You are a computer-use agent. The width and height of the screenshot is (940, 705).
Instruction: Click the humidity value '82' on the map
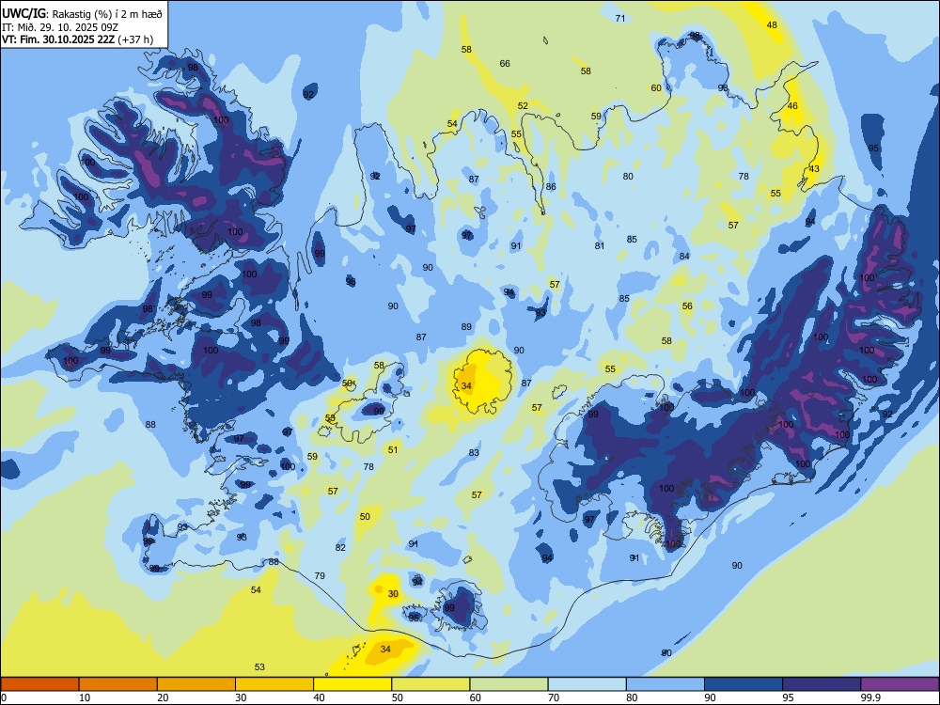(x=340, y=548)
